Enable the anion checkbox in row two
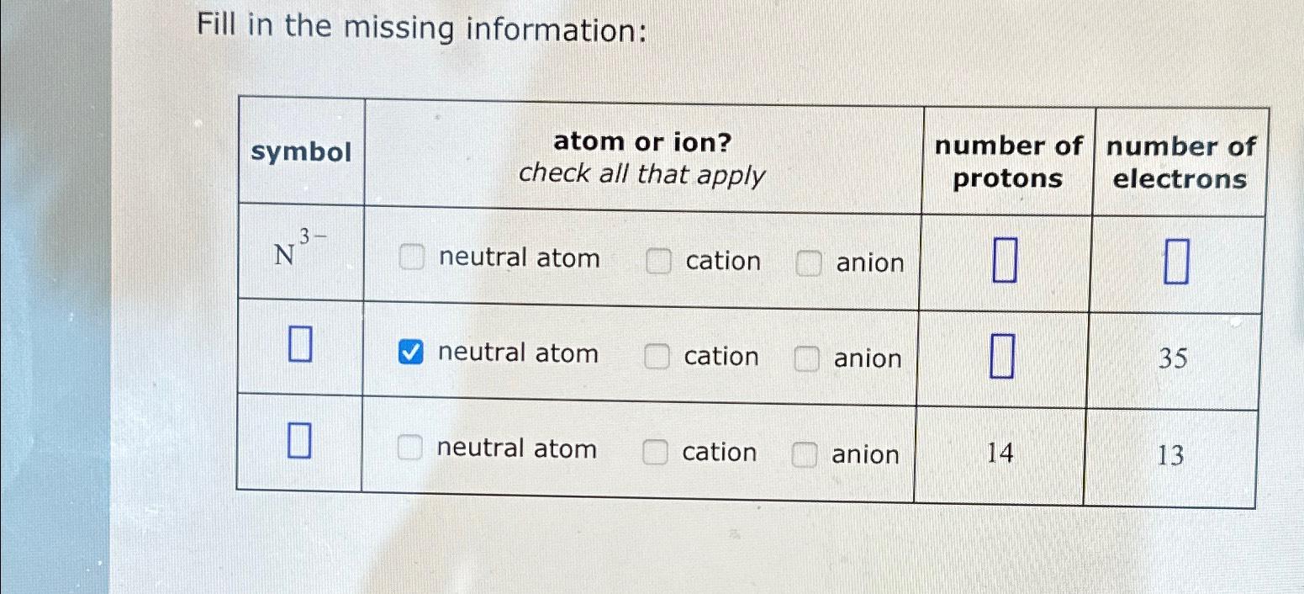 coord(805,360)
